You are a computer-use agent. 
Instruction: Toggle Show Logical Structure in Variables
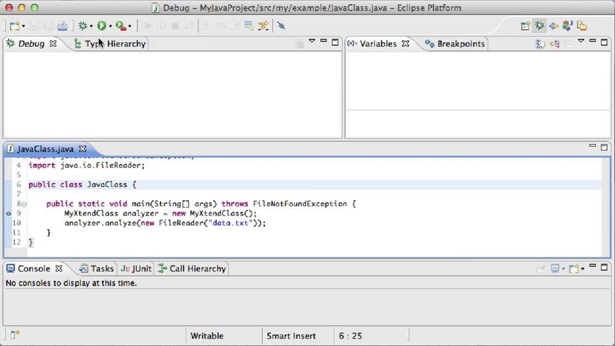pyautogui.click(x=555, y=44)
